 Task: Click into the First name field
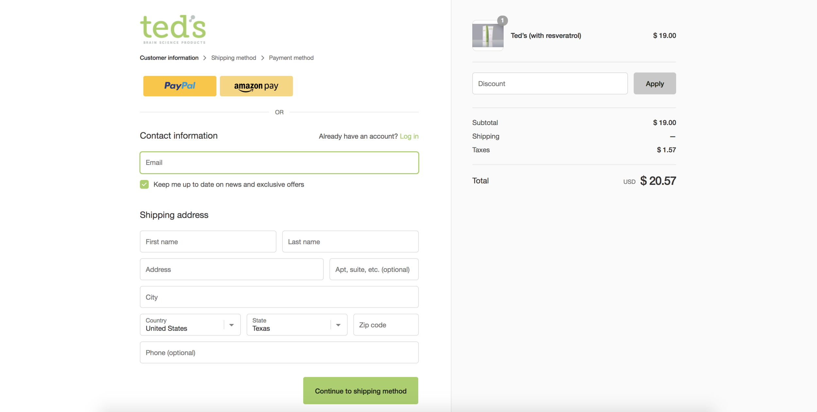(x=208, y=242)
